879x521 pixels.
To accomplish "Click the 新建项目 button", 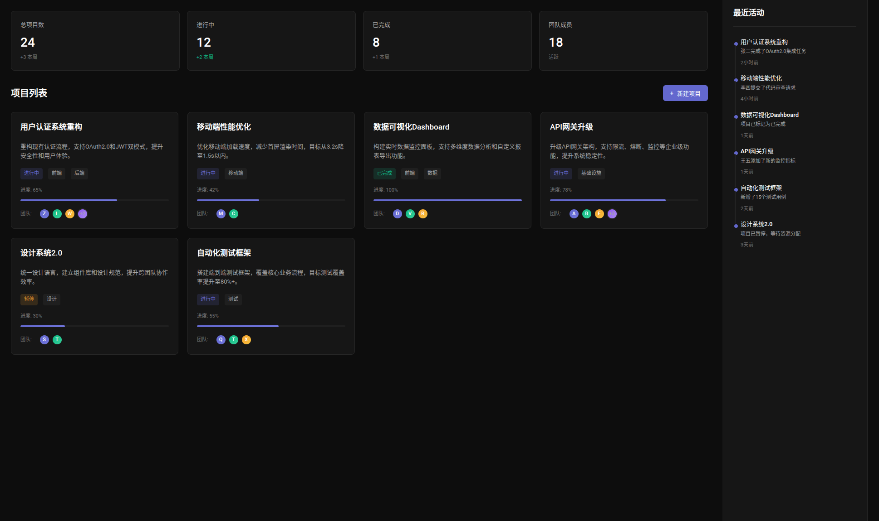I will (685, 93).
